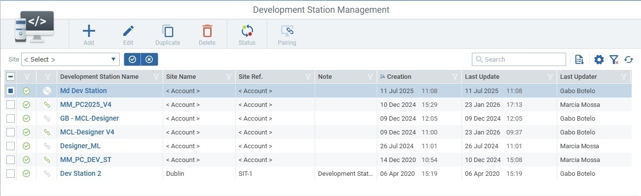Sort by Development Station Name header
The image size is (641, 196).
99,76
